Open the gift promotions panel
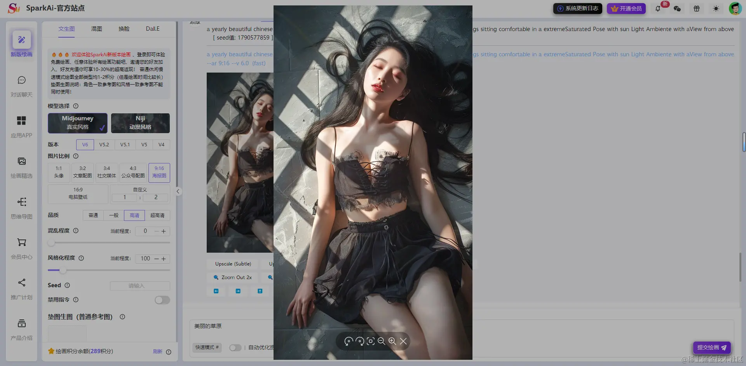 pos(696,8)
